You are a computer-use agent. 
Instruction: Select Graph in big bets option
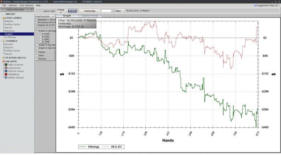37,48
